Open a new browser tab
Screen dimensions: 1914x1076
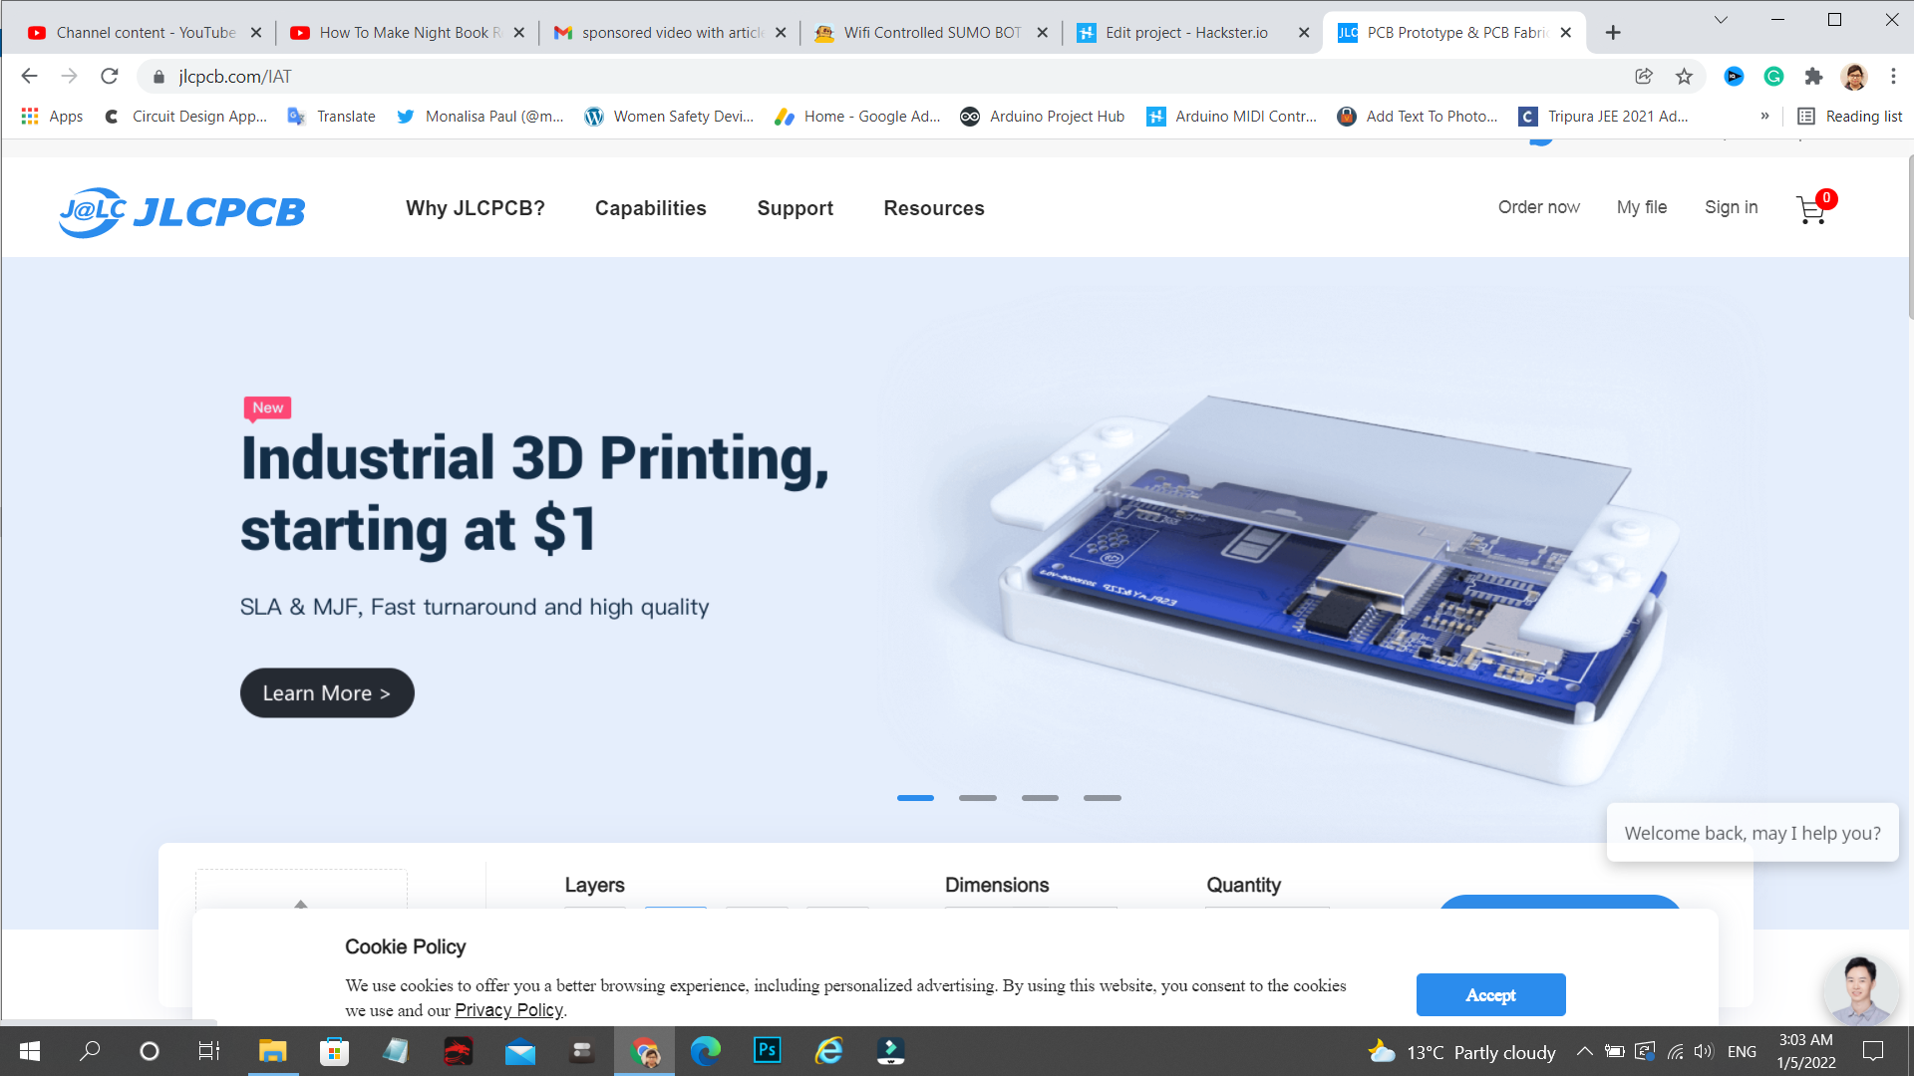coord(1612,32)
